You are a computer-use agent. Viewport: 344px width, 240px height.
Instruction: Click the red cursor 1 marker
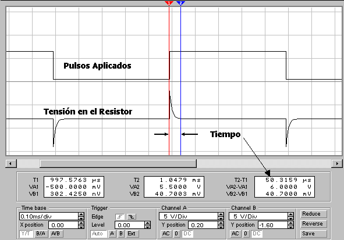pos(169,3)
